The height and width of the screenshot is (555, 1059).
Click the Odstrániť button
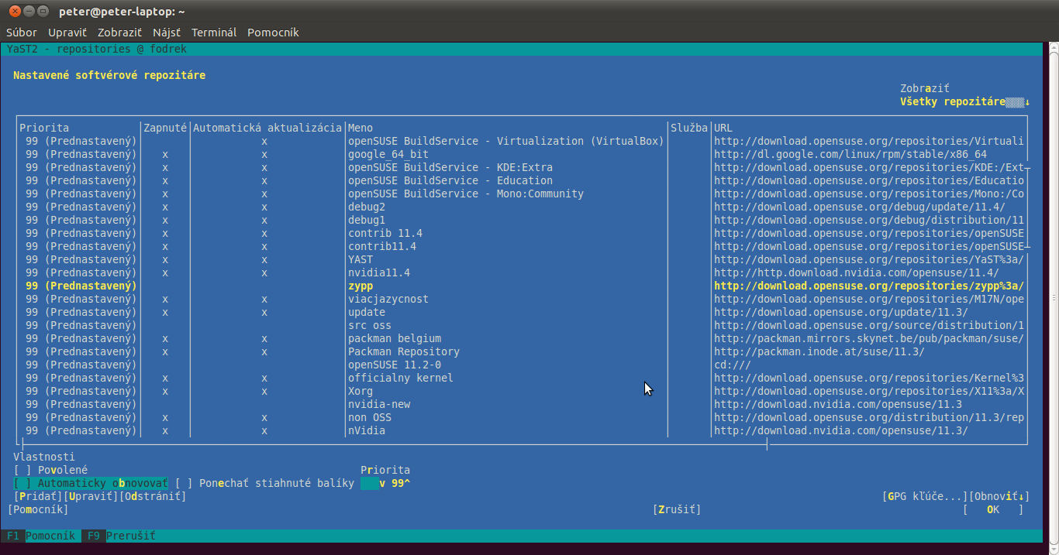pos(153,496)
